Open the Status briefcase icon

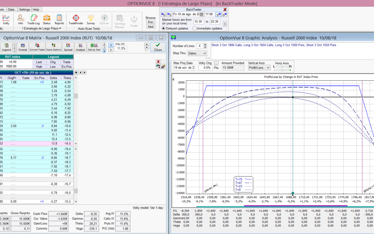tap(47, 19)
